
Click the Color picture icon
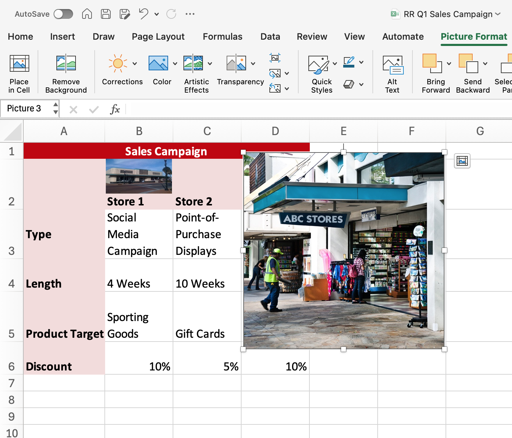(158, 63)
